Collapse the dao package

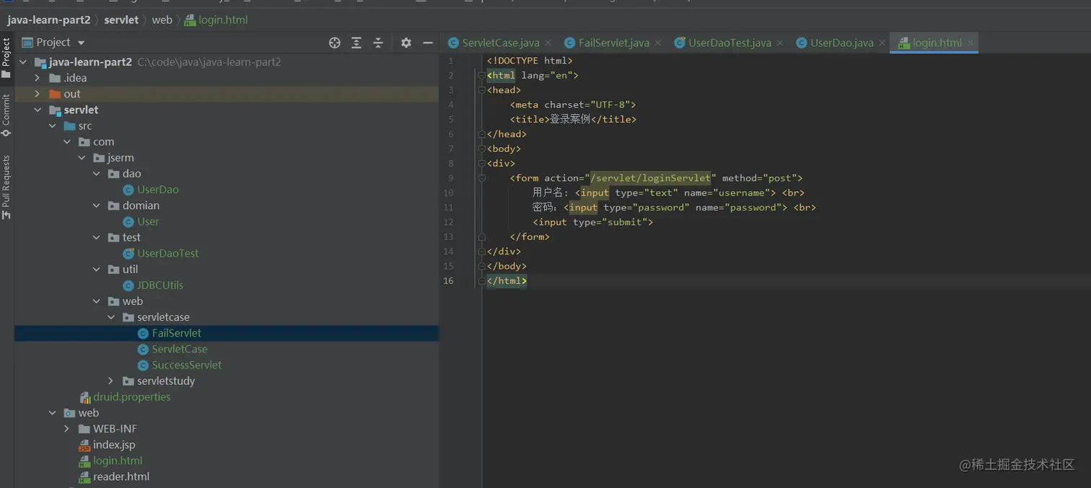97,174
